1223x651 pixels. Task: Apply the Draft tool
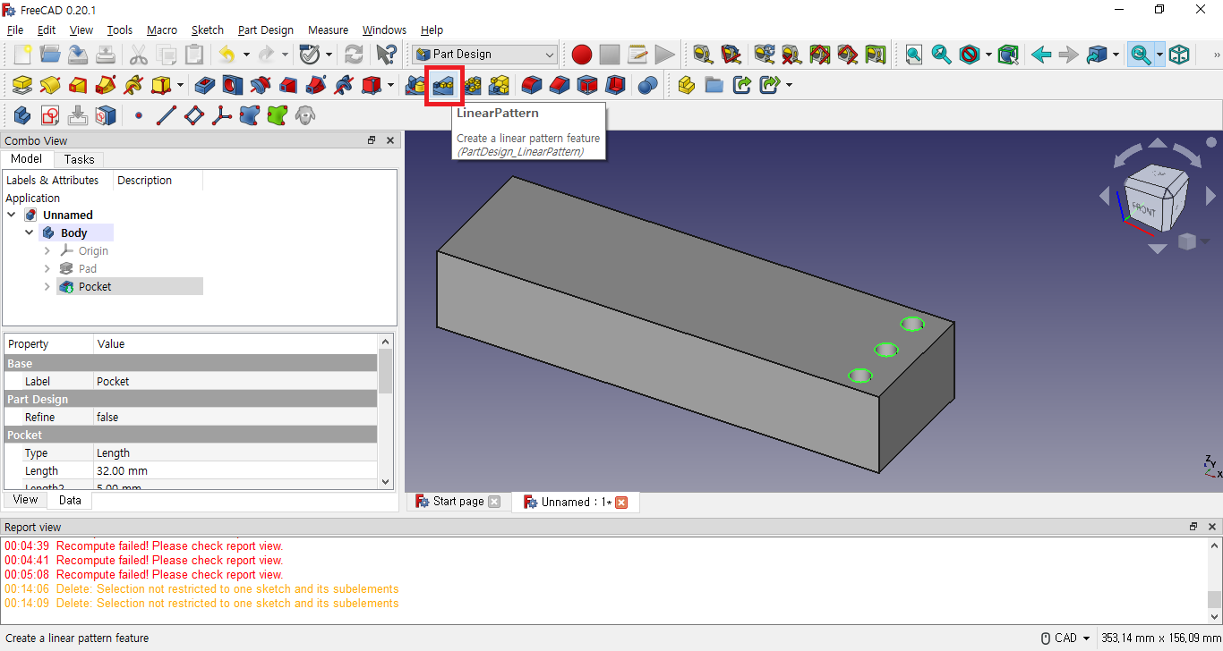[x=587, y=86]
